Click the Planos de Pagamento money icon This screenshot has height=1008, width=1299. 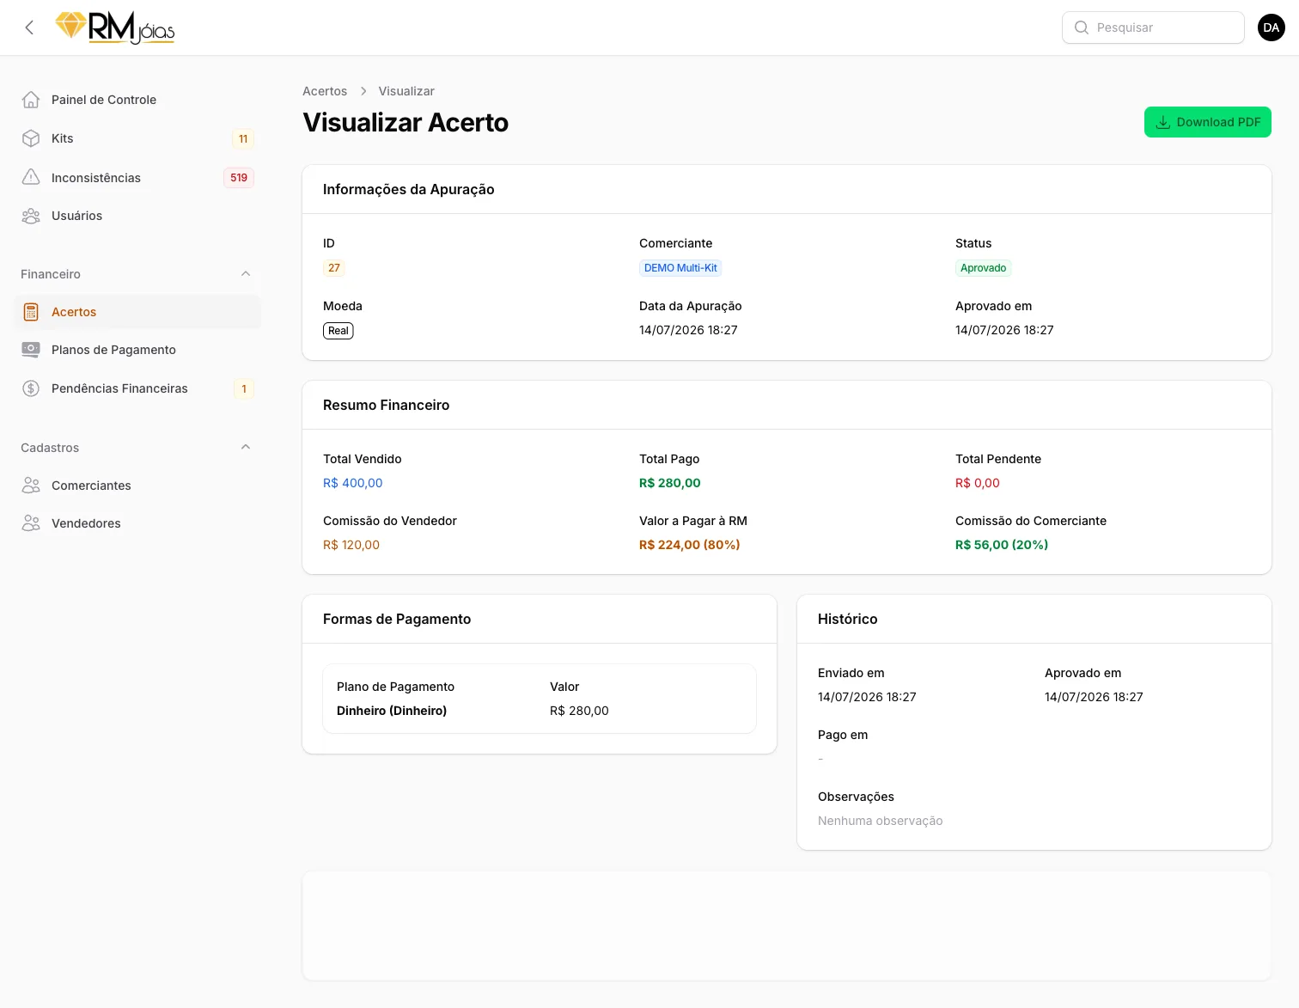click(x=31, y=350)
